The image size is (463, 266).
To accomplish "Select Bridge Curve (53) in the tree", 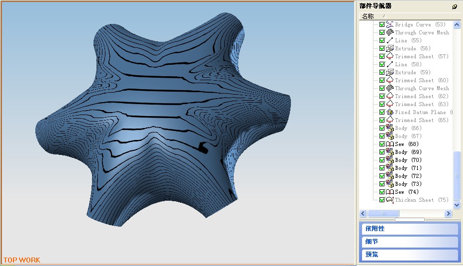I will point(420,24).
